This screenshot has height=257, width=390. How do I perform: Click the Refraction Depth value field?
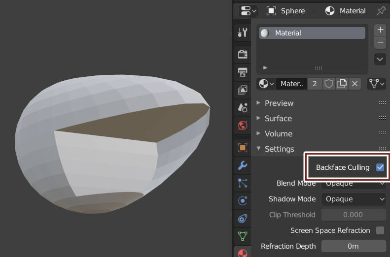pos(354,246)
